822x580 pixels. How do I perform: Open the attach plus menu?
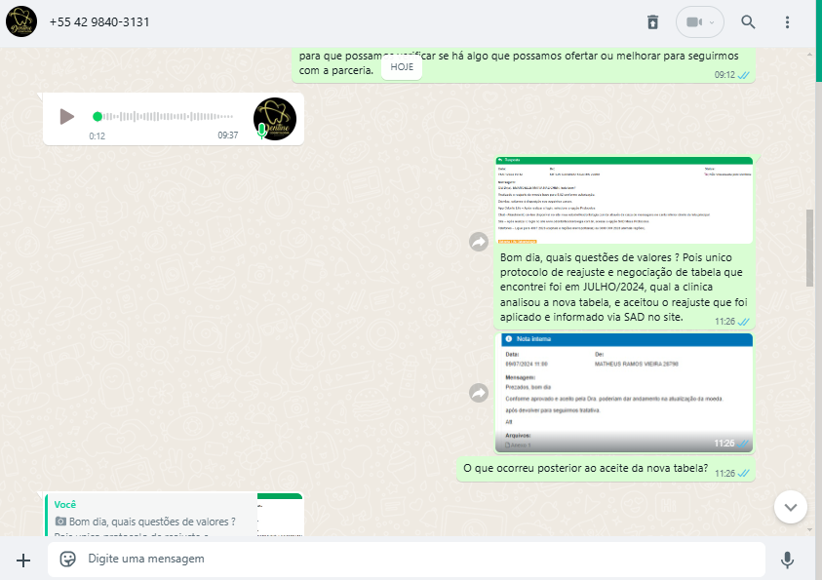pyautogui.click(x=23, y=561)
